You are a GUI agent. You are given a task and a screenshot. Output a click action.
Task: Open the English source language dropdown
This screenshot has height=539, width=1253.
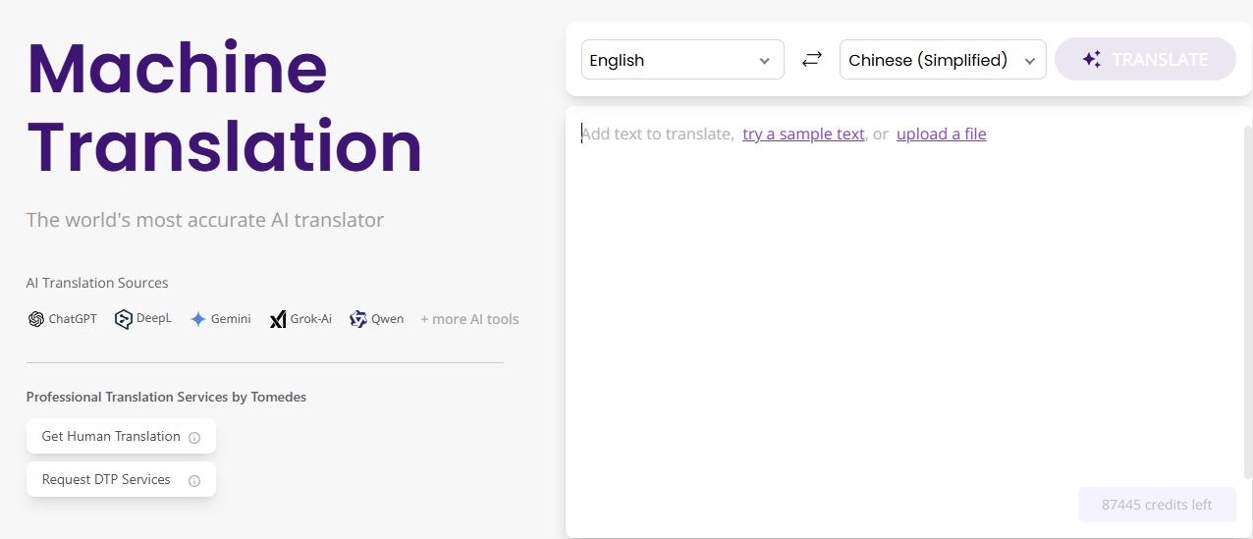(x=681, y=60)
